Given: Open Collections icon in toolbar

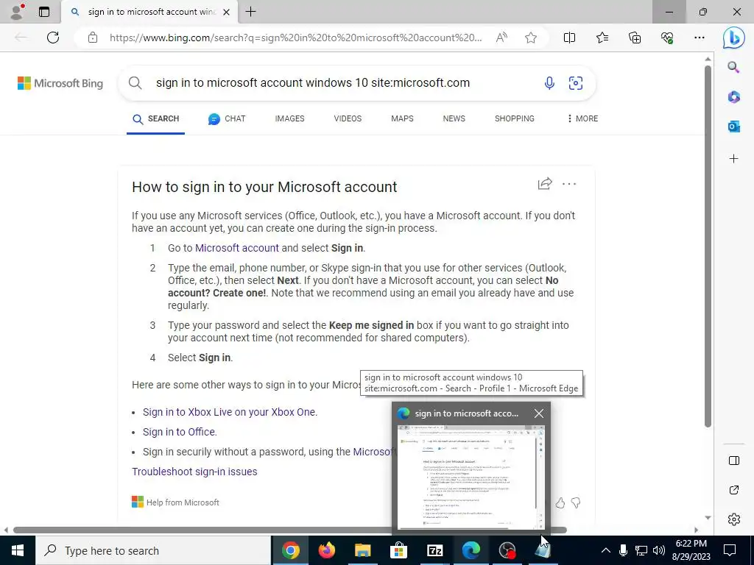Looking at the screenshot, I should [x=635, y=38].
